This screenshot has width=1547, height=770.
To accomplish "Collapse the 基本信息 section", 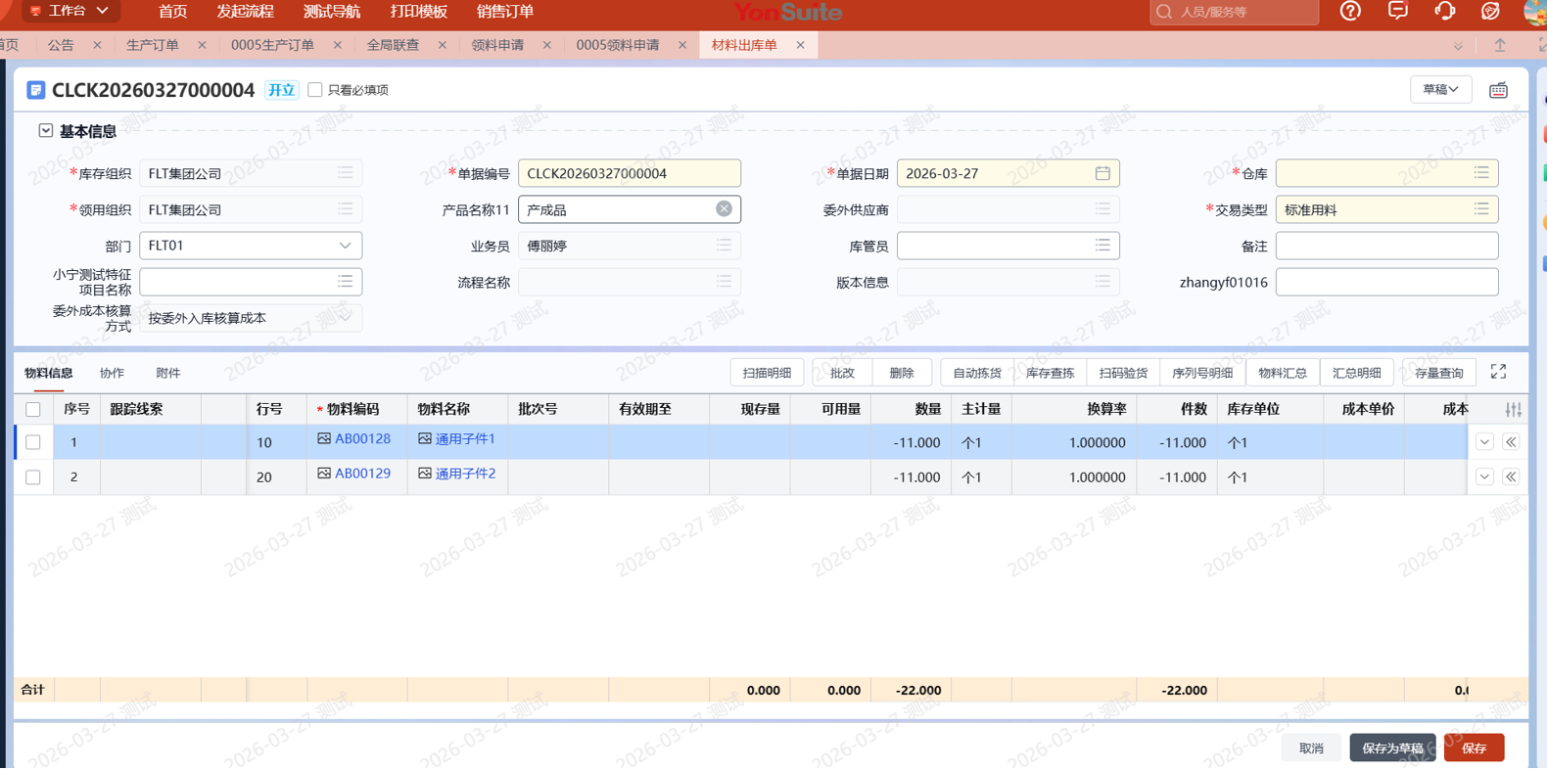I will click(46, 131).
